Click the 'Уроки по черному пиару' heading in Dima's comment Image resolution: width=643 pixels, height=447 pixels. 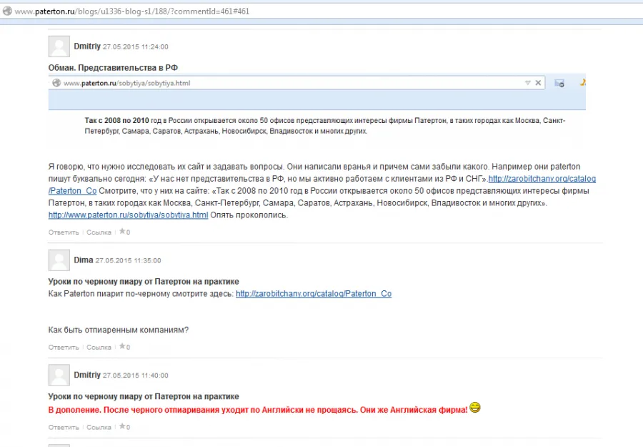pyautogui.click(x=144, y=282)
